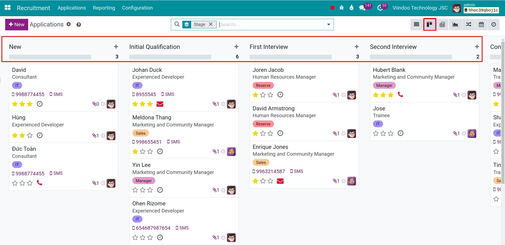Open the Configuration menu

[137, 8]
